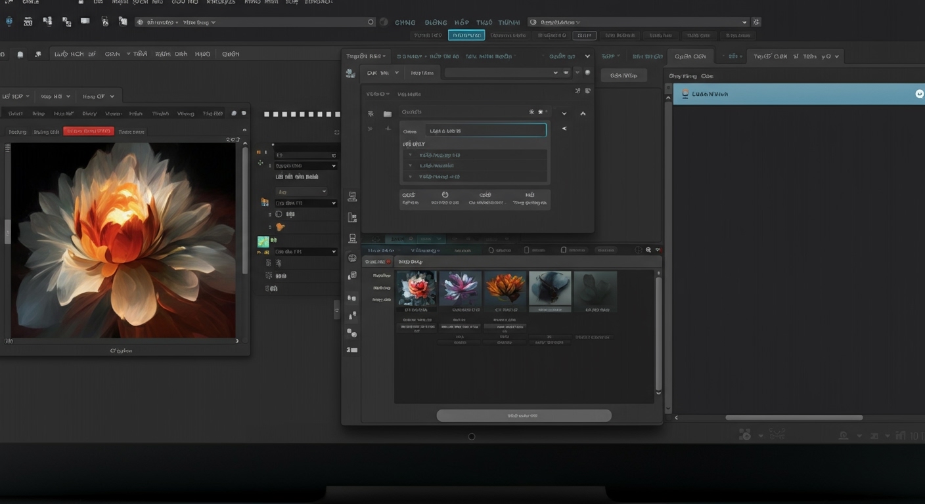Image resolution: width=925 pixels, height=504 pixels.
Task: Toggle the star favorite marker beside the search box
Action: pyautogui.click(x=541, y=112)
